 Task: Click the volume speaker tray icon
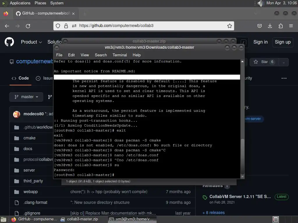click(260, 3)
